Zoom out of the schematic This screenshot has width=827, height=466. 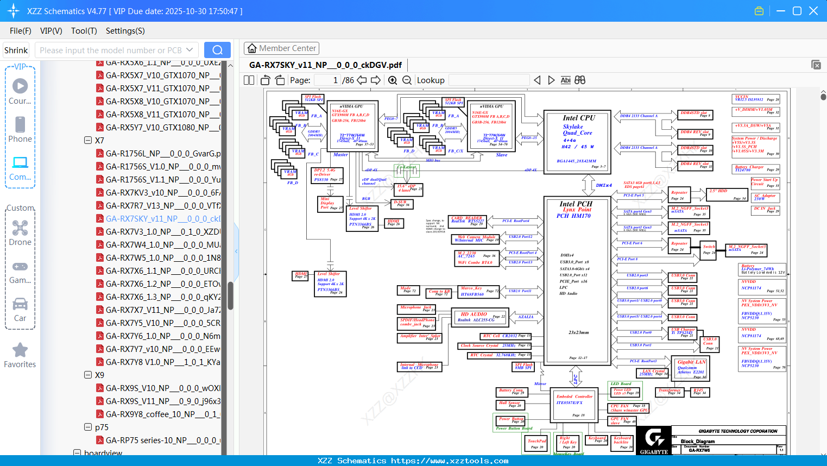407,80
